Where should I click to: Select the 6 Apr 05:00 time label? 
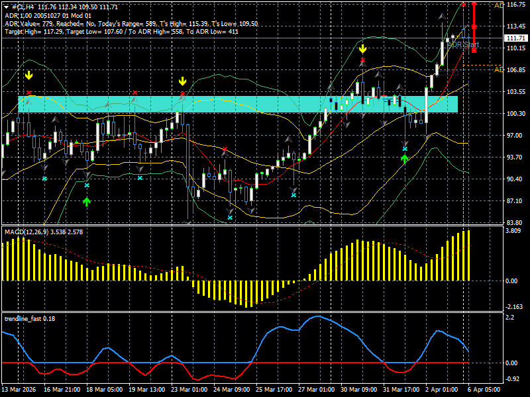pos(484,390)
